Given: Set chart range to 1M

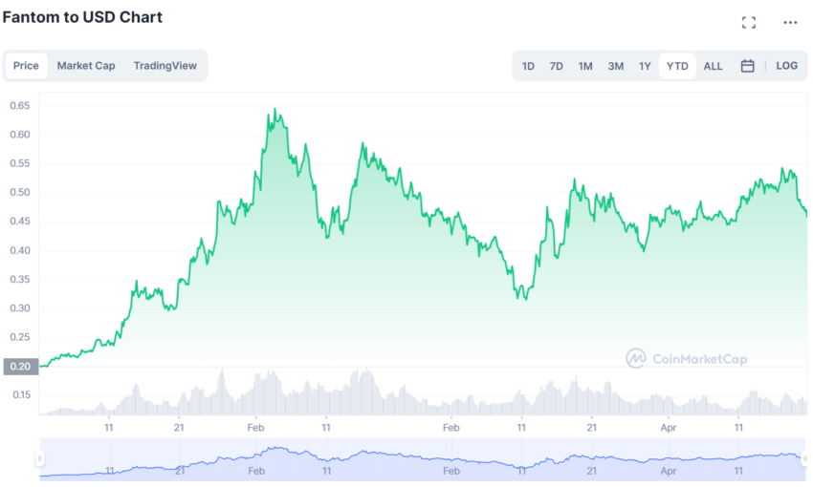Looking at the screenshot, I should (585, 66).
